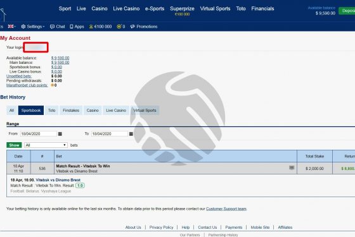The height and width of the screenshot is (237, 355).
Task: Open the Partnership History footer link
Action: 223,235
